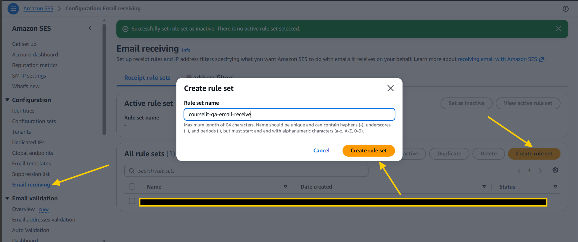The height and width of the screenshot is (242, 578).
Task: Open Identities in sidebar
Action: tap(23, 111)
